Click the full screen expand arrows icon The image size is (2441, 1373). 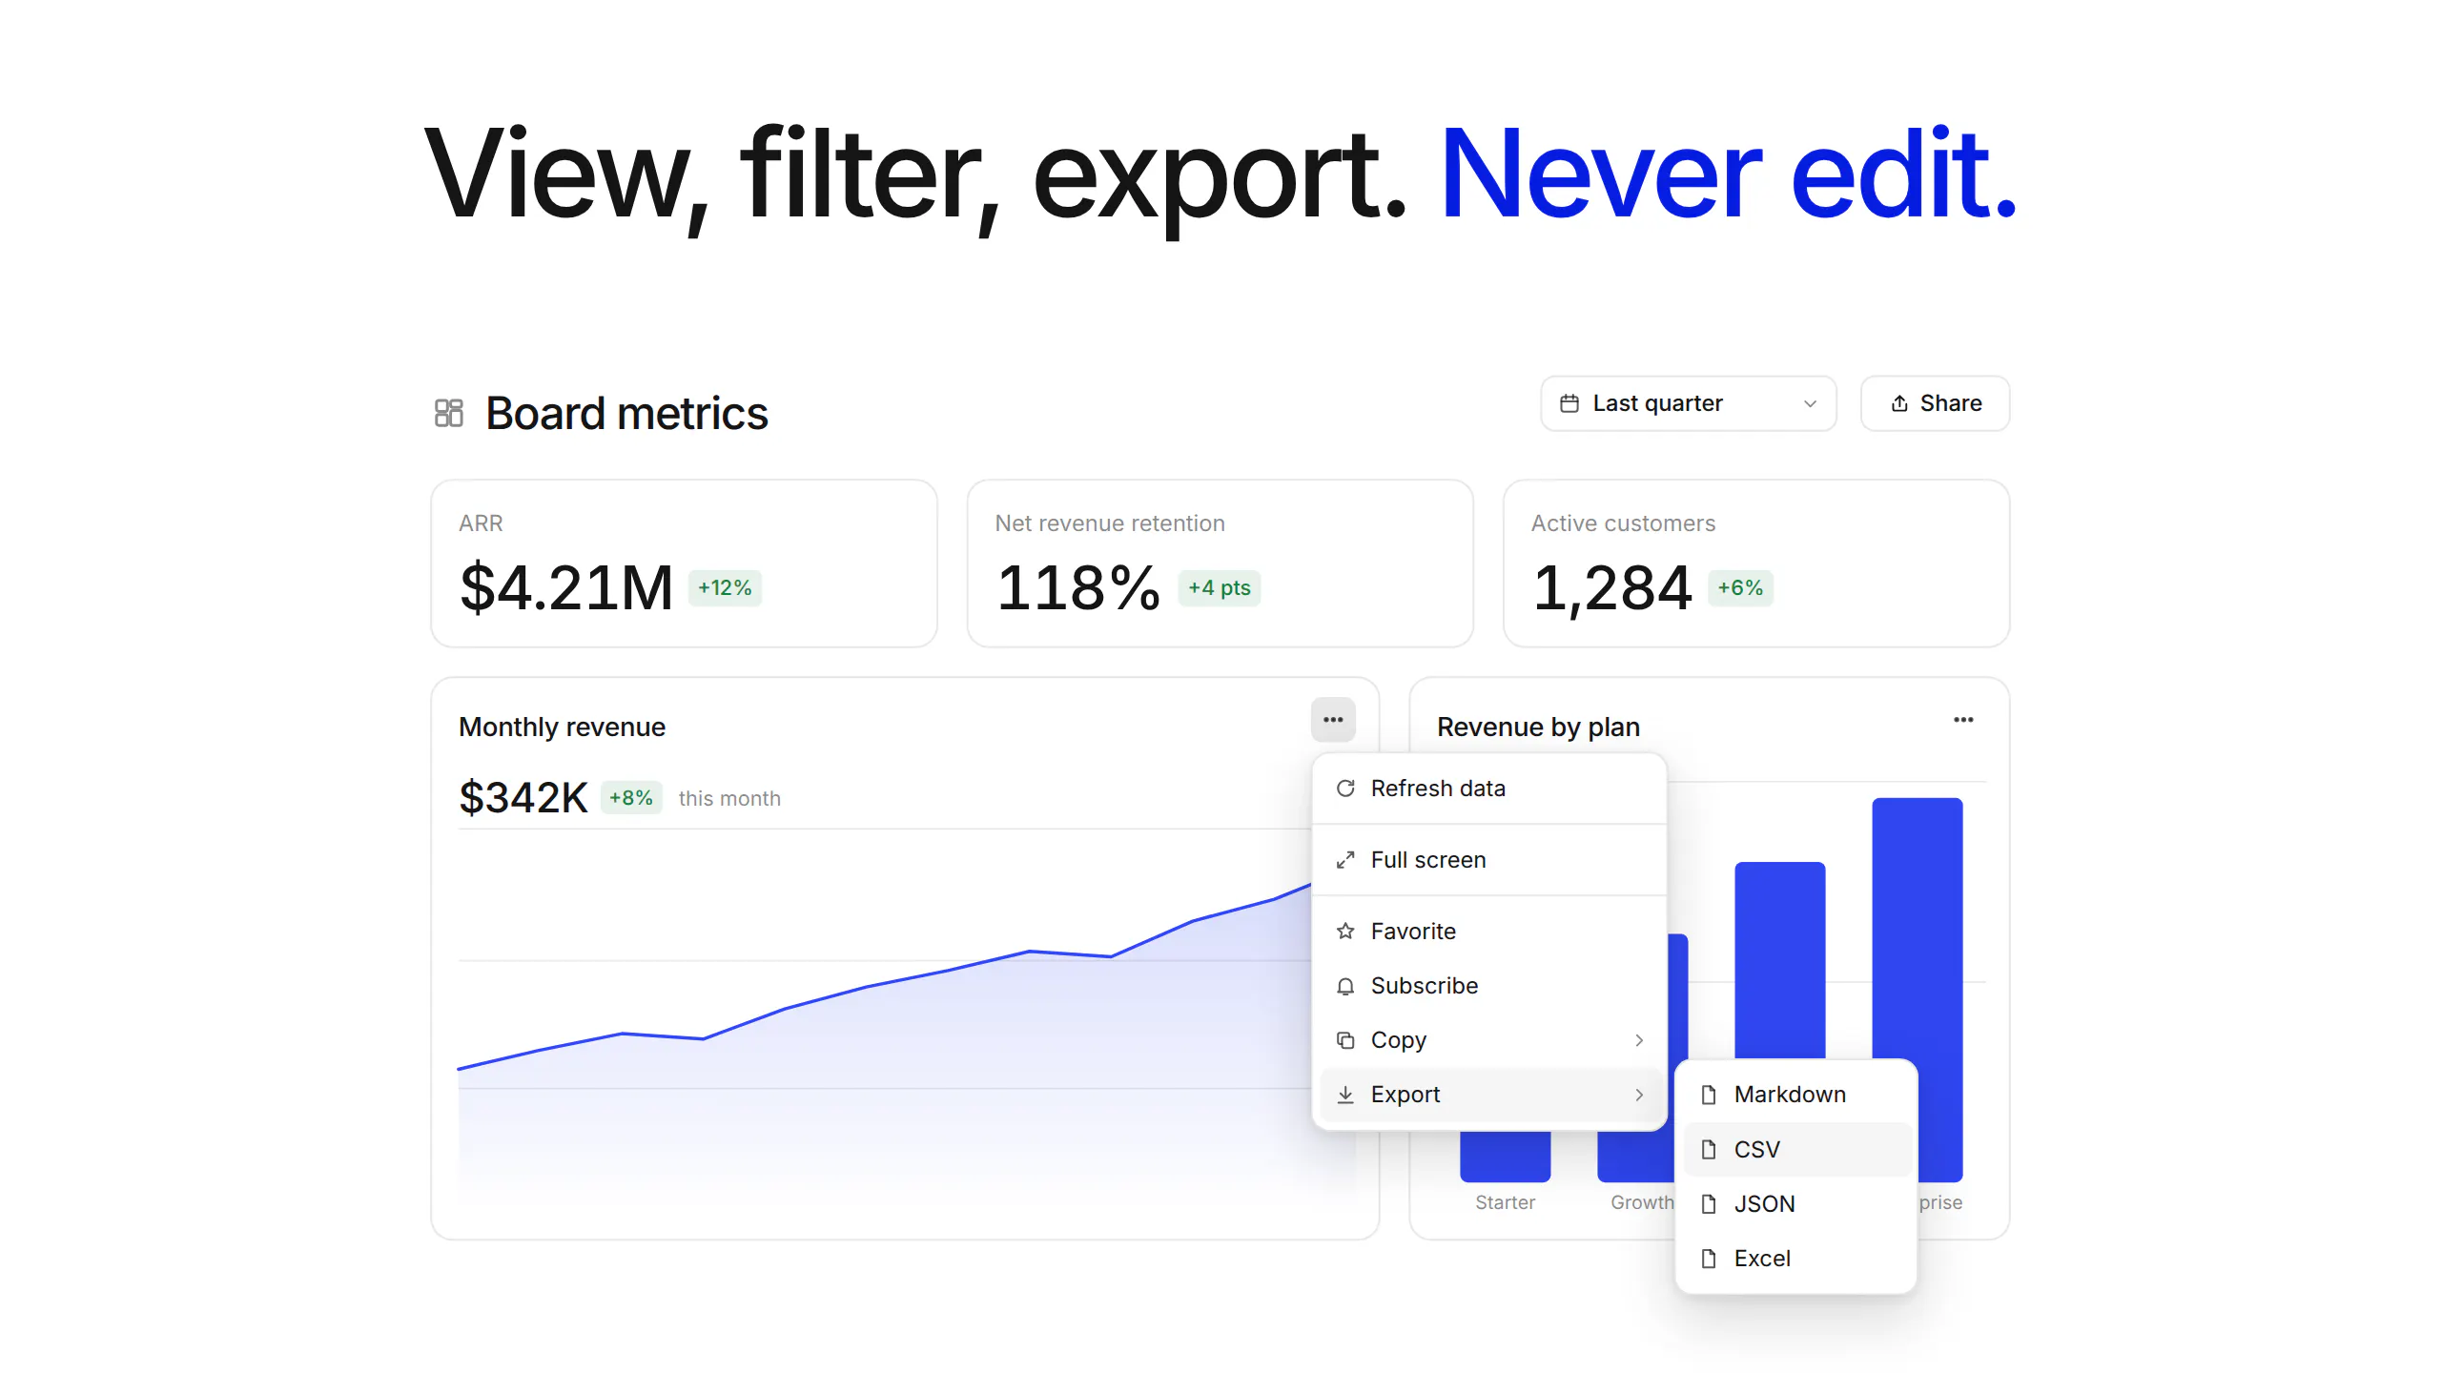[x=1345, y=860]
